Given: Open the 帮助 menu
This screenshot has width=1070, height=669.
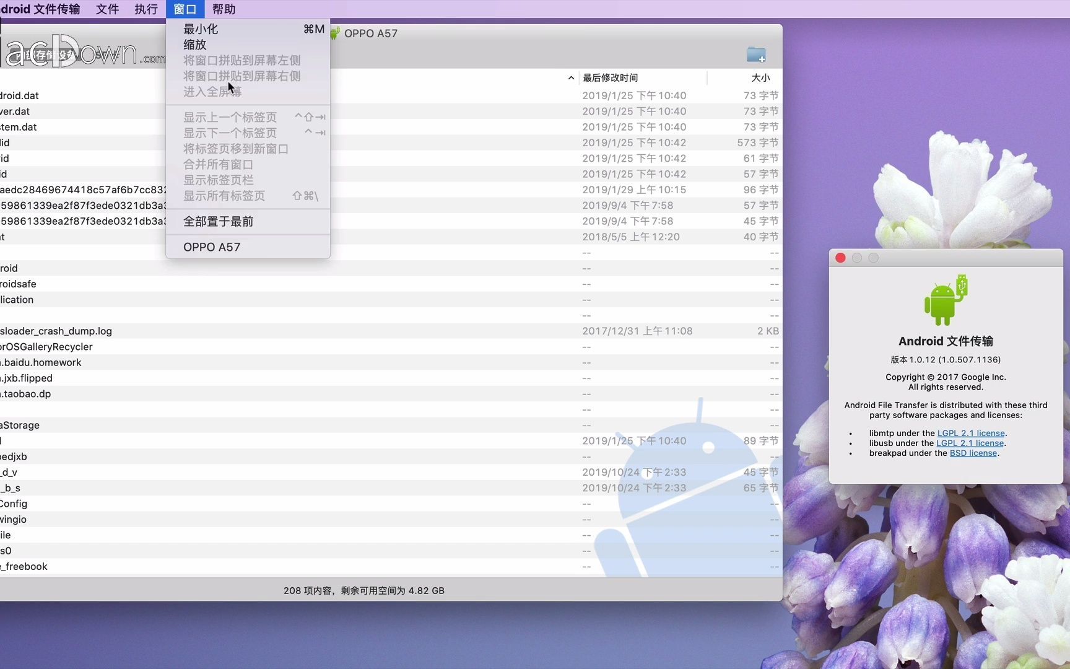Looking at the screenshot, I should 224,9.
